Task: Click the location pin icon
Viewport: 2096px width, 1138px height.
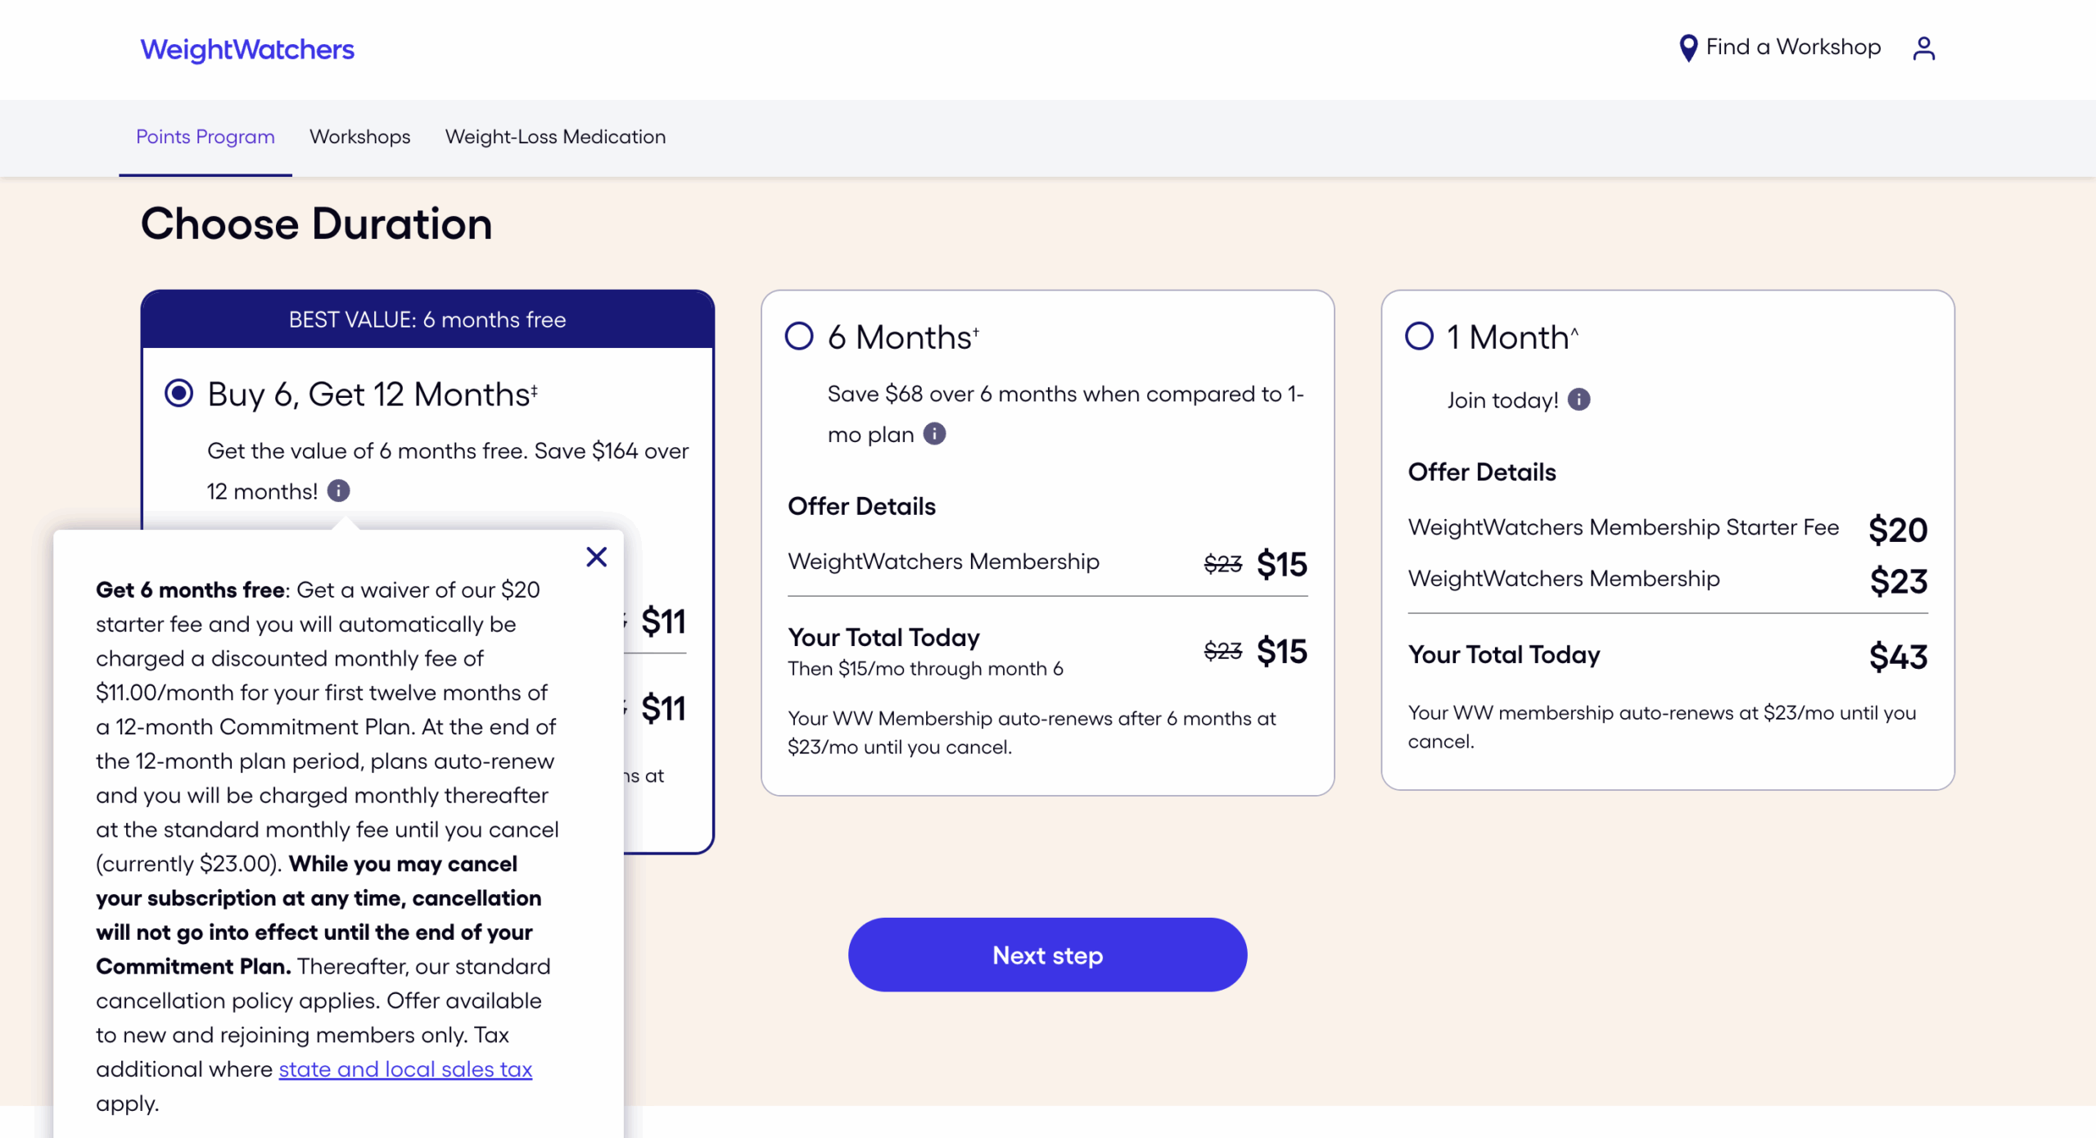Action: click(1687, 48)
